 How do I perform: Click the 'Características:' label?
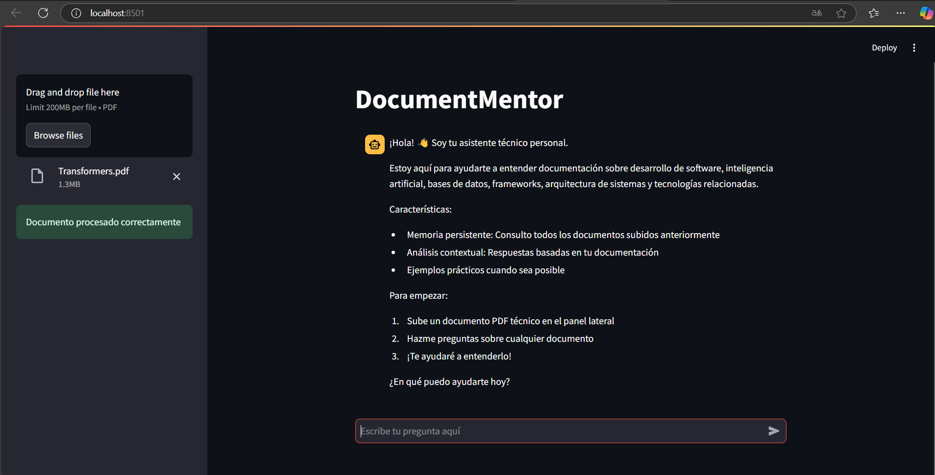tap(420, 209)
